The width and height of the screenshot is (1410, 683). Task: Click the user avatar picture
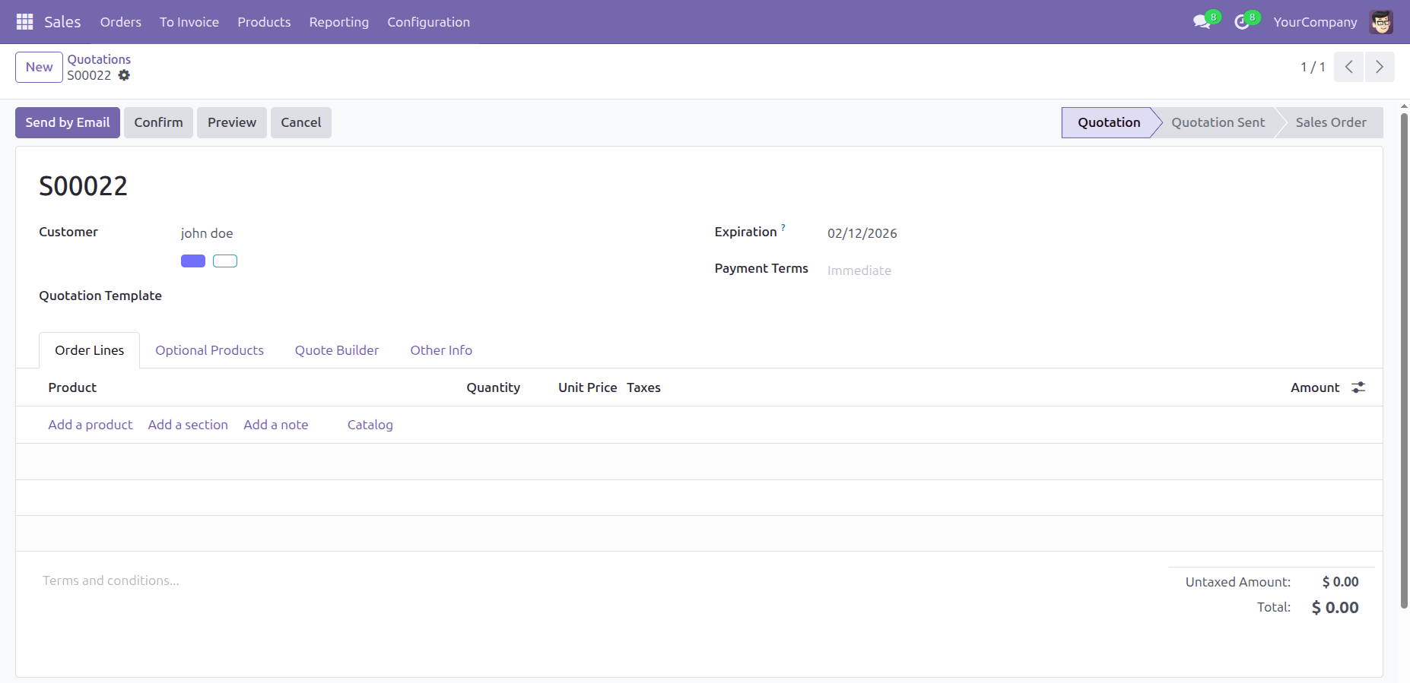1381,22
